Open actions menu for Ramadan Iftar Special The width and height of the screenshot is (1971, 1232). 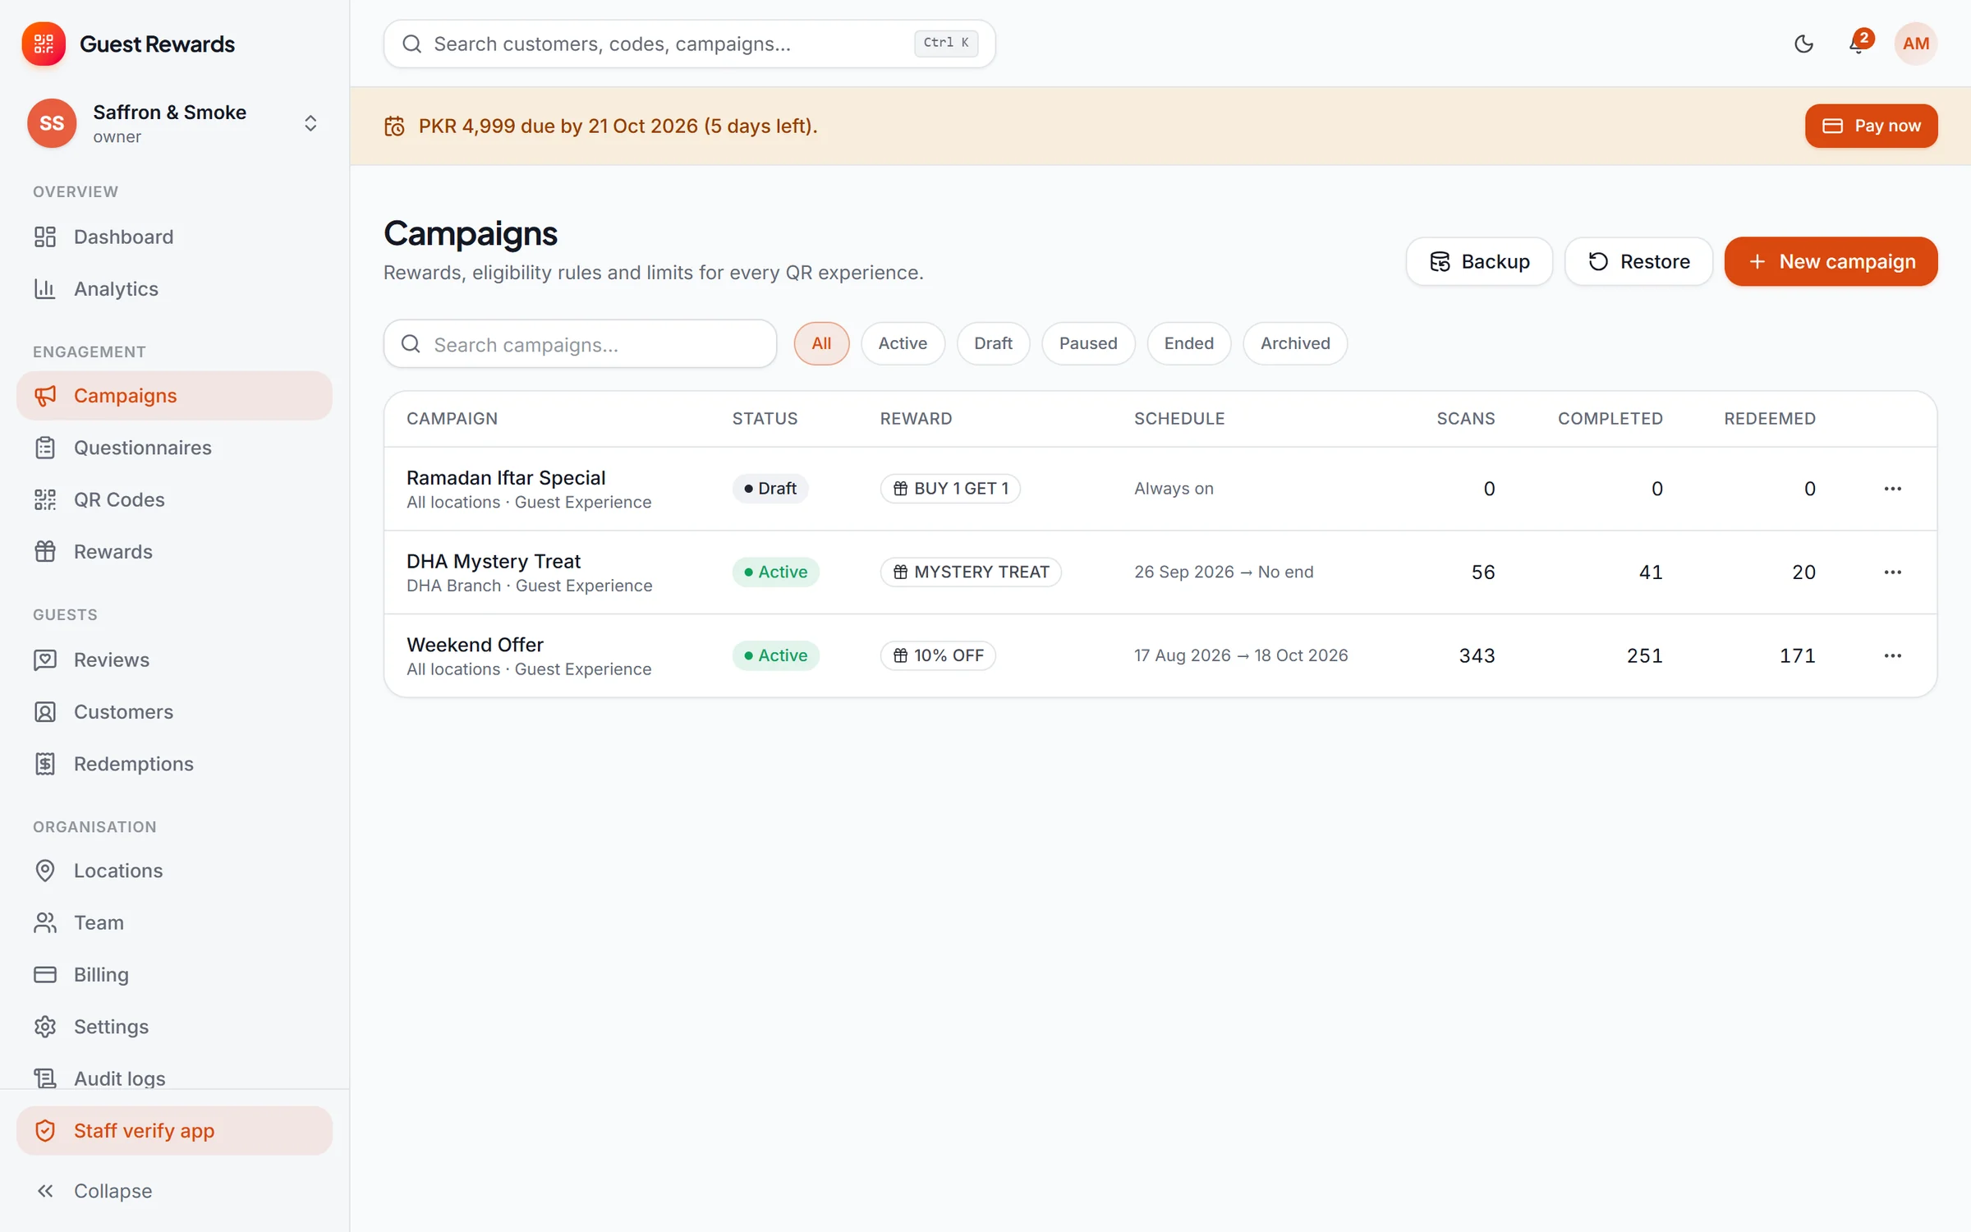tap(1892, 489)
